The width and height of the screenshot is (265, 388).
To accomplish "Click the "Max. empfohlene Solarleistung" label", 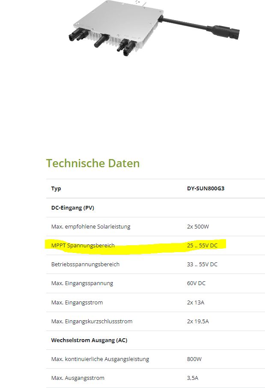I will tap(91, 226).
